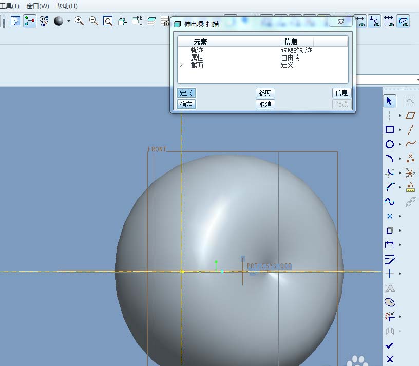Select the circle tool
Viewport: 419px width, 366px height.
pos(390,144)
